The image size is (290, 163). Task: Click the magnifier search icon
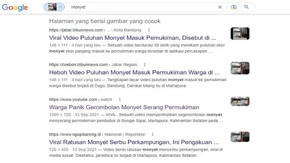[246, 7]
